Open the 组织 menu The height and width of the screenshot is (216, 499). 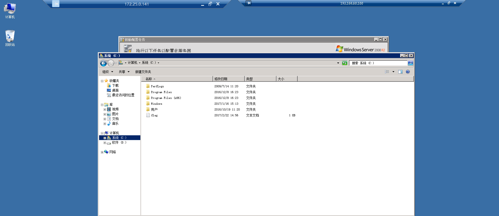(108, 72)
